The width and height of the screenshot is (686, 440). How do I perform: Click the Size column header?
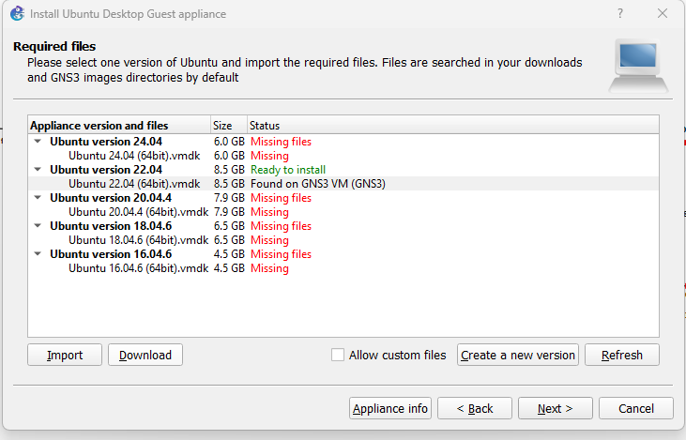[x=228, y=125]
